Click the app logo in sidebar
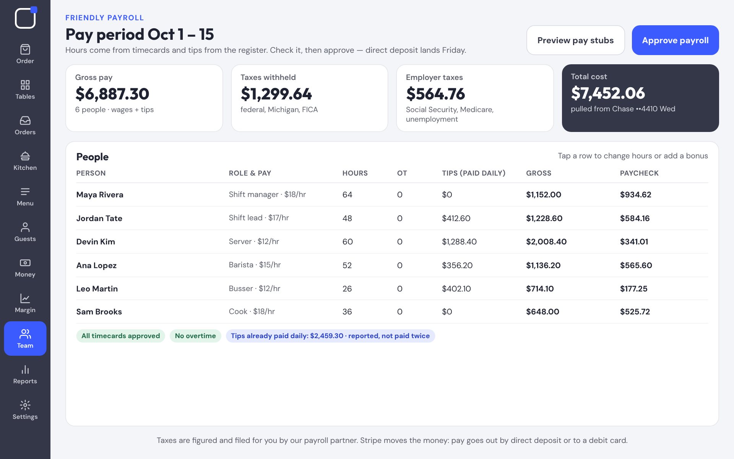 [25, 18]
